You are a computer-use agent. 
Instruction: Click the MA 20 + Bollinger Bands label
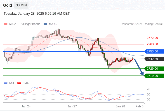[x=25, y=24]
